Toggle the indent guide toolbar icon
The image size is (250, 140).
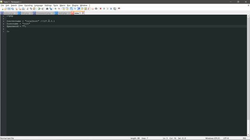[x=79, y=9]
